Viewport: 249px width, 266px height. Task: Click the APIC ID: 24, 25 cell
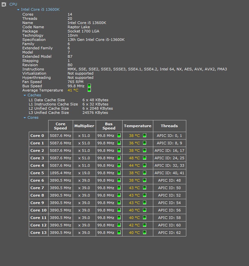tap(169, 158)
